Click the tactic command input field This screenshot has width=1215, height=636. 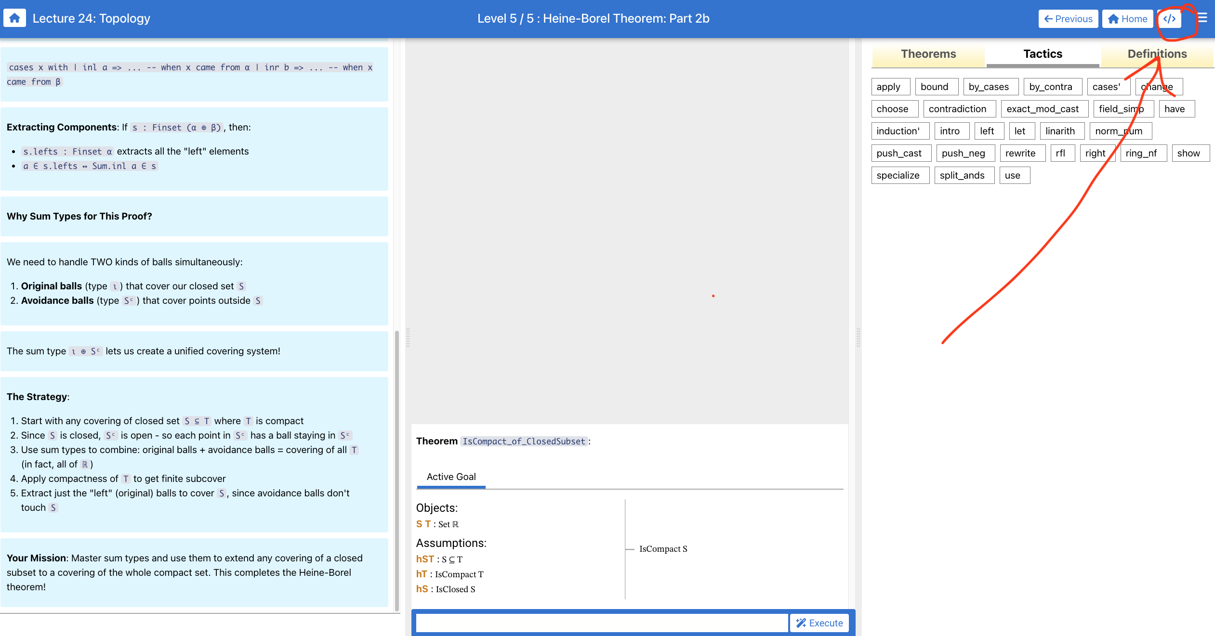(602, 623)
